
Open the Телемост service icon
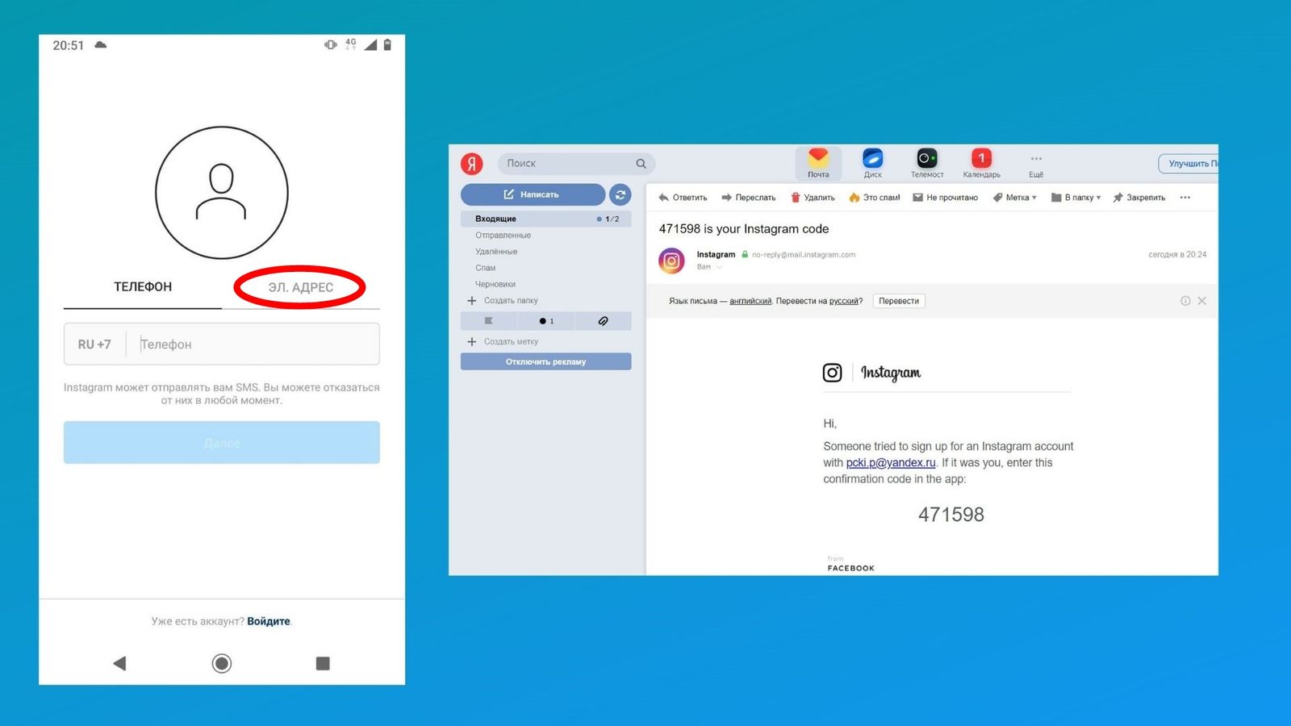pos(927,163)
